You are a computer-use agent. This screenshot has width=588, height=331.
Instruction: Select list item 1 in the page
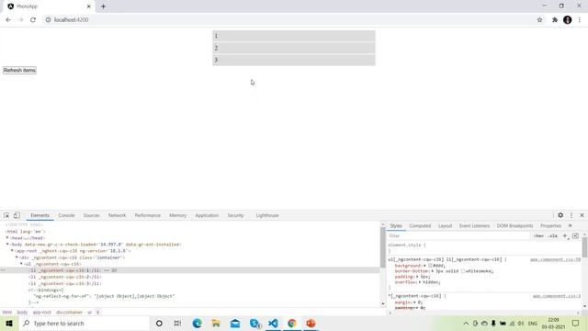coord(294,36)
